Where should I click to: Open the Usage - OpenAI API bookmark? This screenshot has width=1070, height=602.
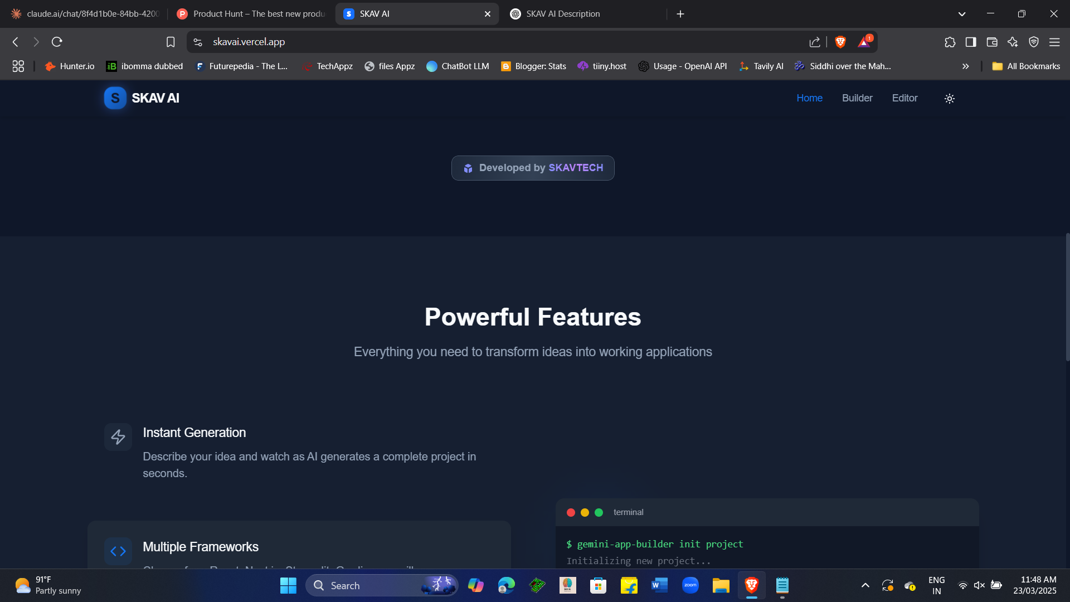(x=683, y=66)
